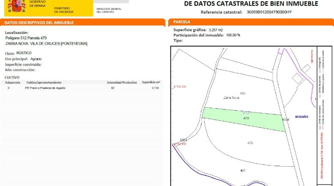The width and height of the screenshot is (334, 186).
Task: Click parcel number 480 on the map
Action: point(242,93)
